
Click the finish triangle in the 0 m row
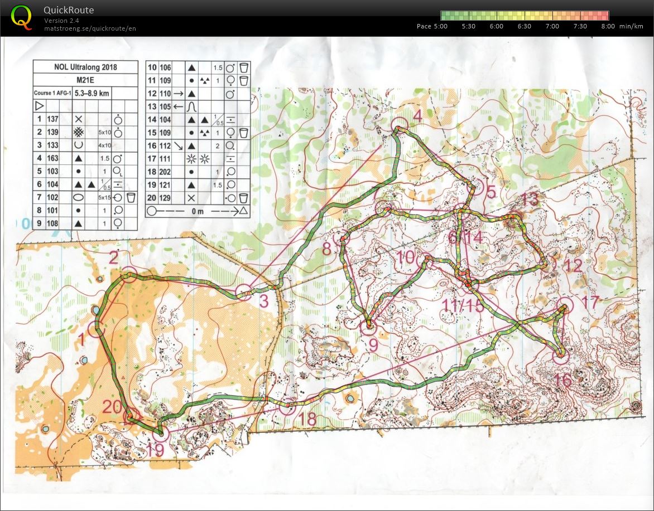(244, 211)
